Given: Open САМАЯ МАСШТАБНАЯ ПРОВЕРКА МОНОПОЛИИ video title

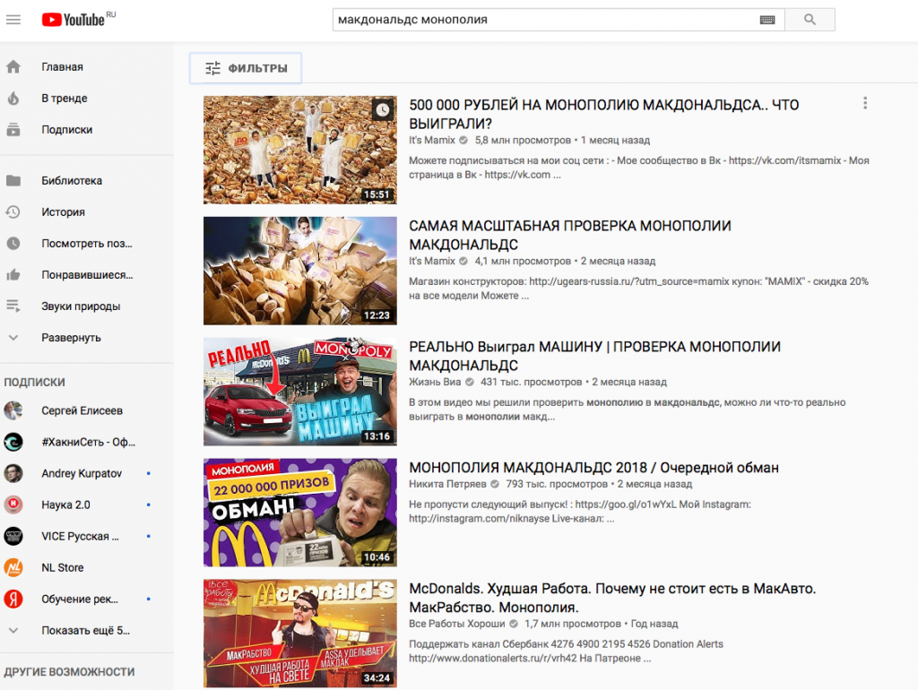Looking at the screenshot, I should (x=569, y=236).
